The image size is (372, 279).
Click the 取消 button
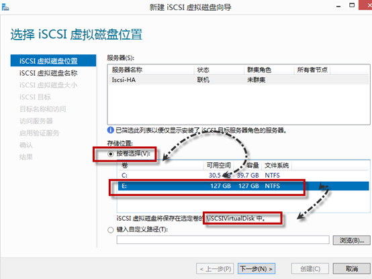(x=351, y=268)
